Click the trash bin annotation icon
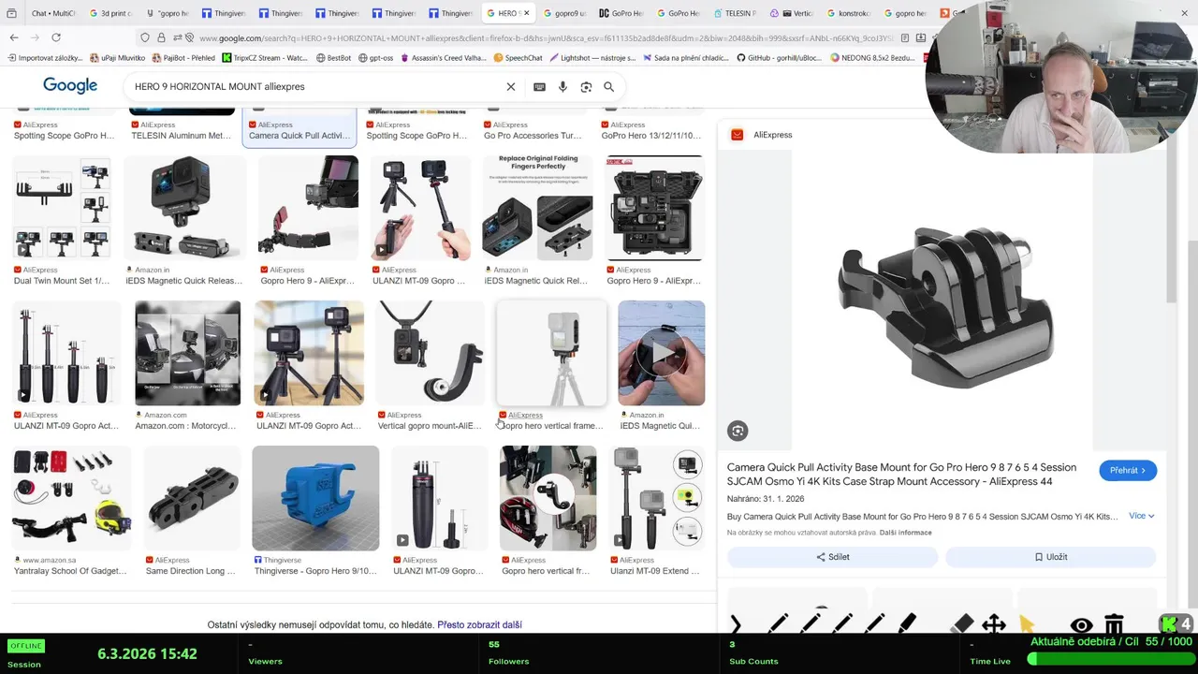The width and height of the screenshot is (1198, 674). (x=1114, y=624)
